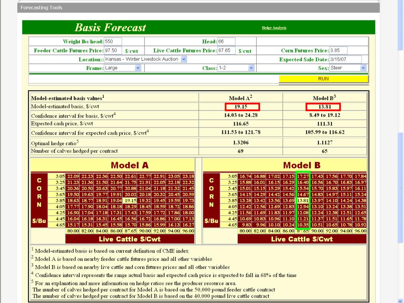This screenshot has width=404, height=303.
Task: Focus the Head count input field
Action: click(x=226, y=41)
